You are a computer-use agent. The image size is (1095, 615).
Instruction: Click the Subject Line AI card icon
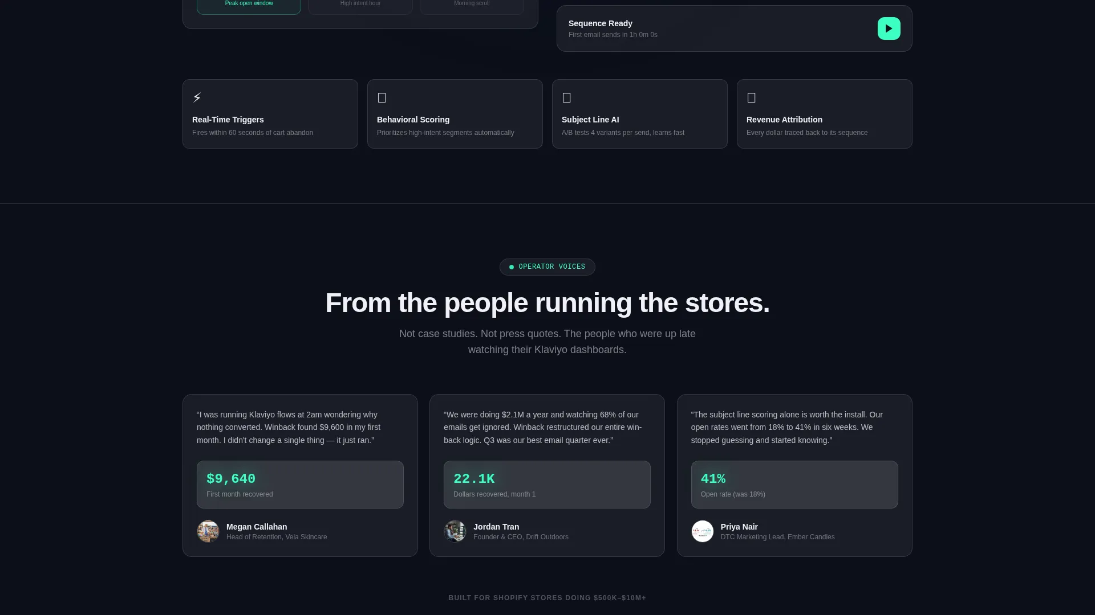[567, 98]
